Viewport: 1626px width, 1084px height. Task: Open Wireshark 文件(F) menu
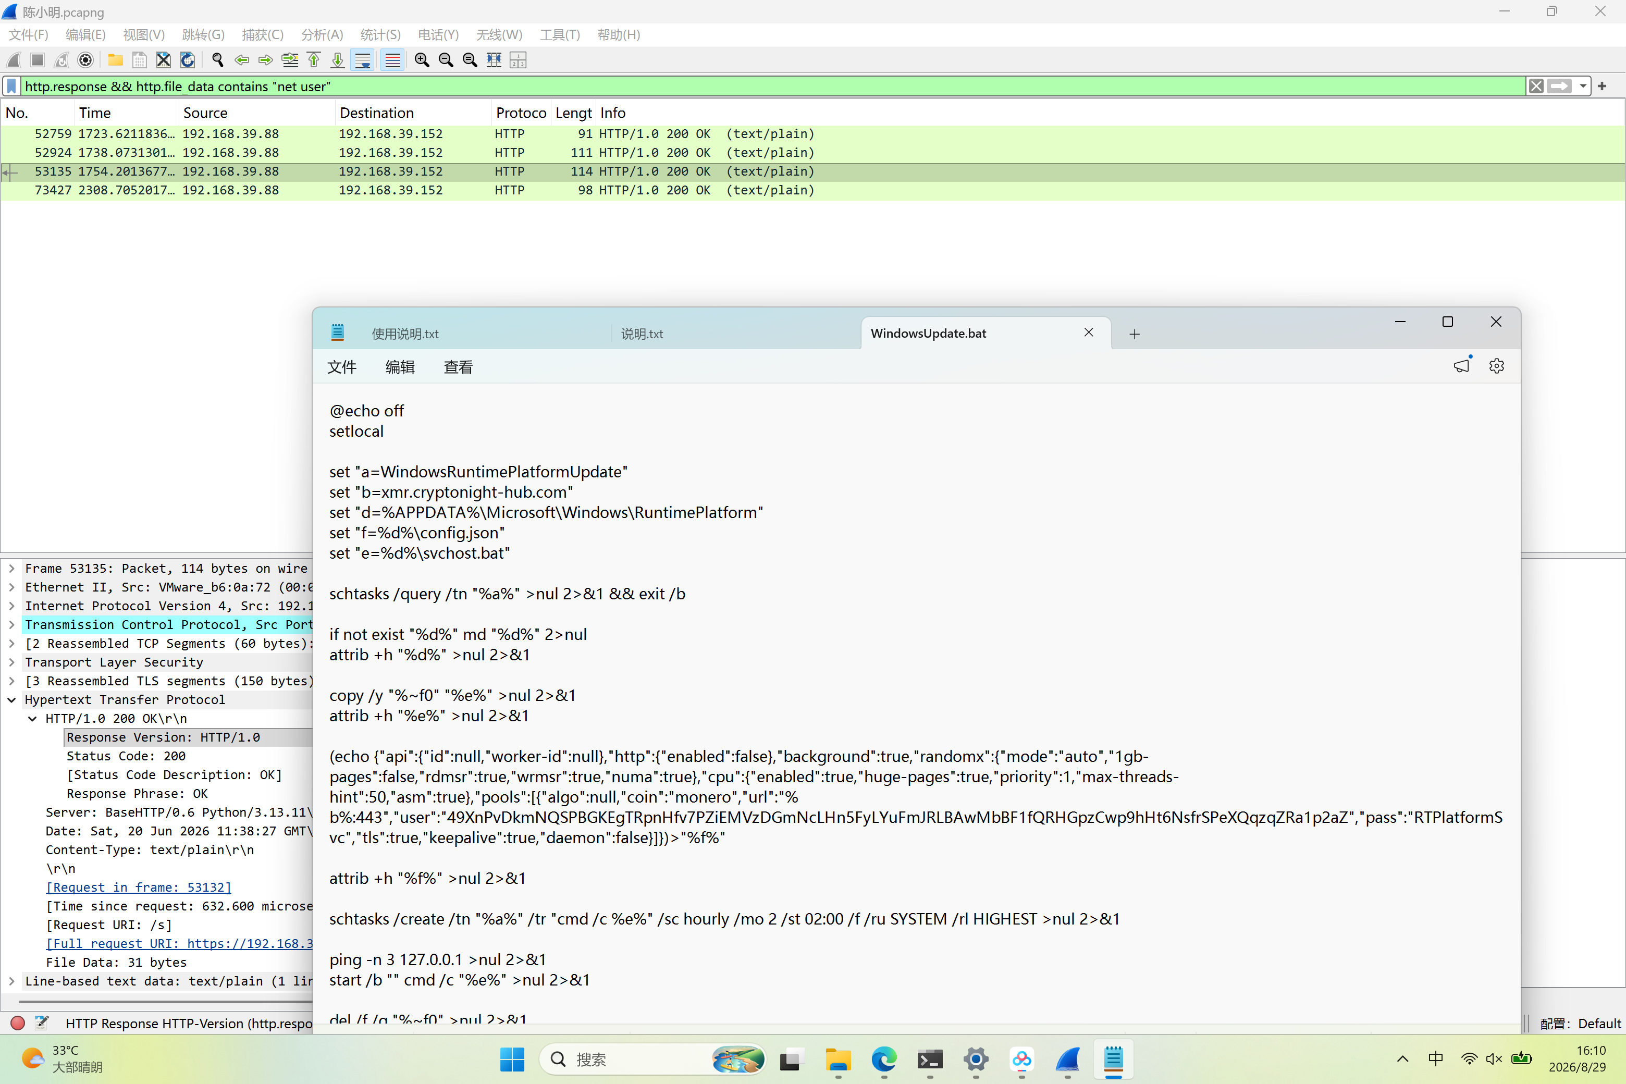pyautogui.click(x=28, y=34)
